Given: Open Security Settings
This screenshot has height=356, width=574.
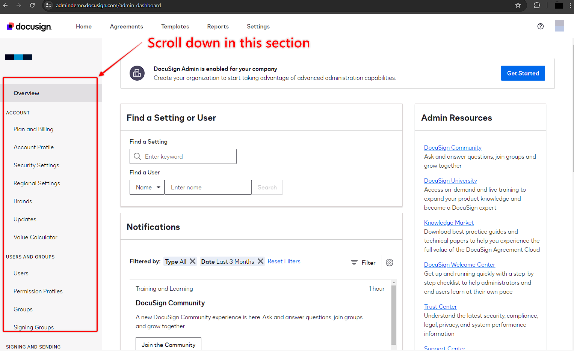Looking at the screenshot, I should click(x=36, y=165).
